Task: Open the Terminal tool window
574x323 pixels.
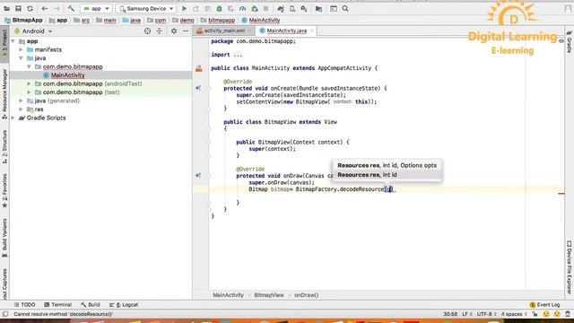Action: pyautogui.click(x=57, y=305)
